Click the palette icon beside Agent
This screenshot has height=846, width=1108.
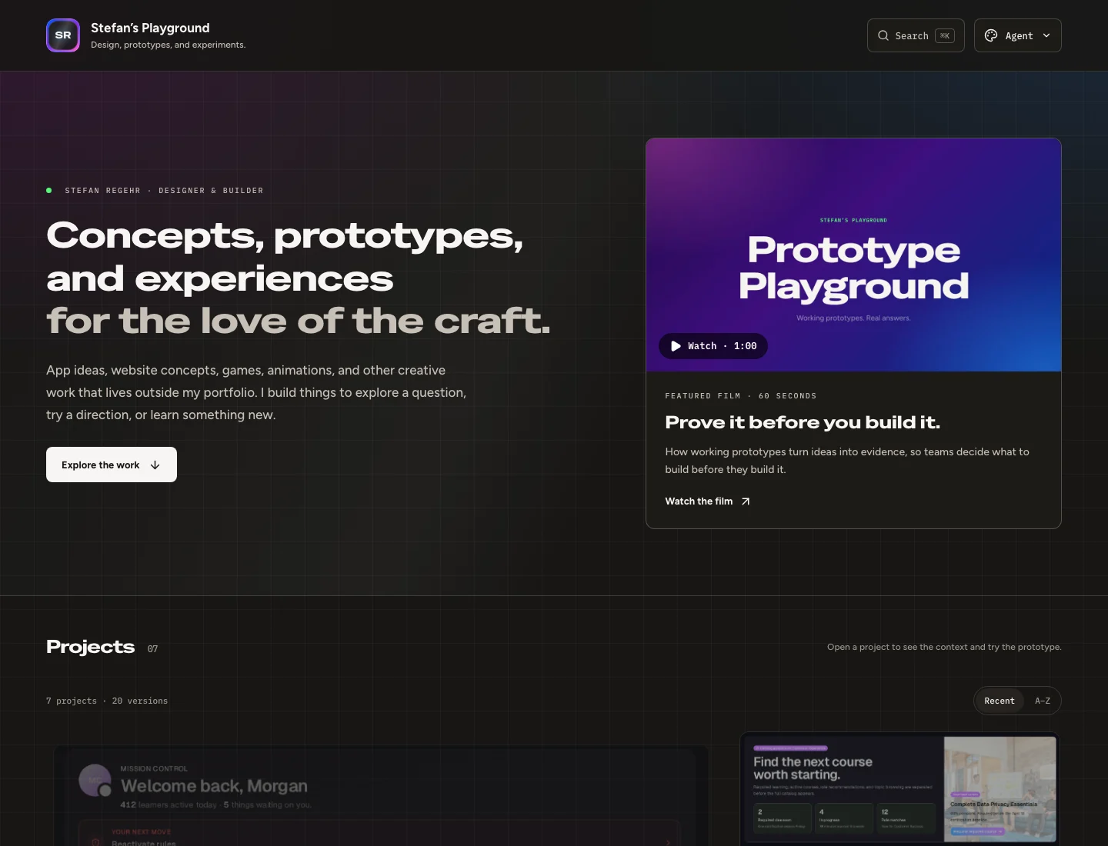991,35
